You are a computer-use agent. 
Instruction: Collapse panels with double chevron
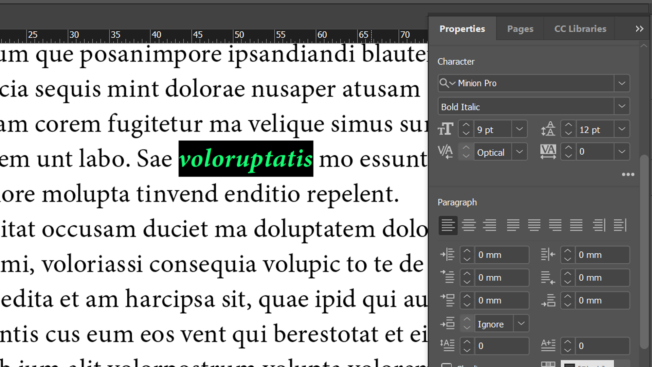639,29
